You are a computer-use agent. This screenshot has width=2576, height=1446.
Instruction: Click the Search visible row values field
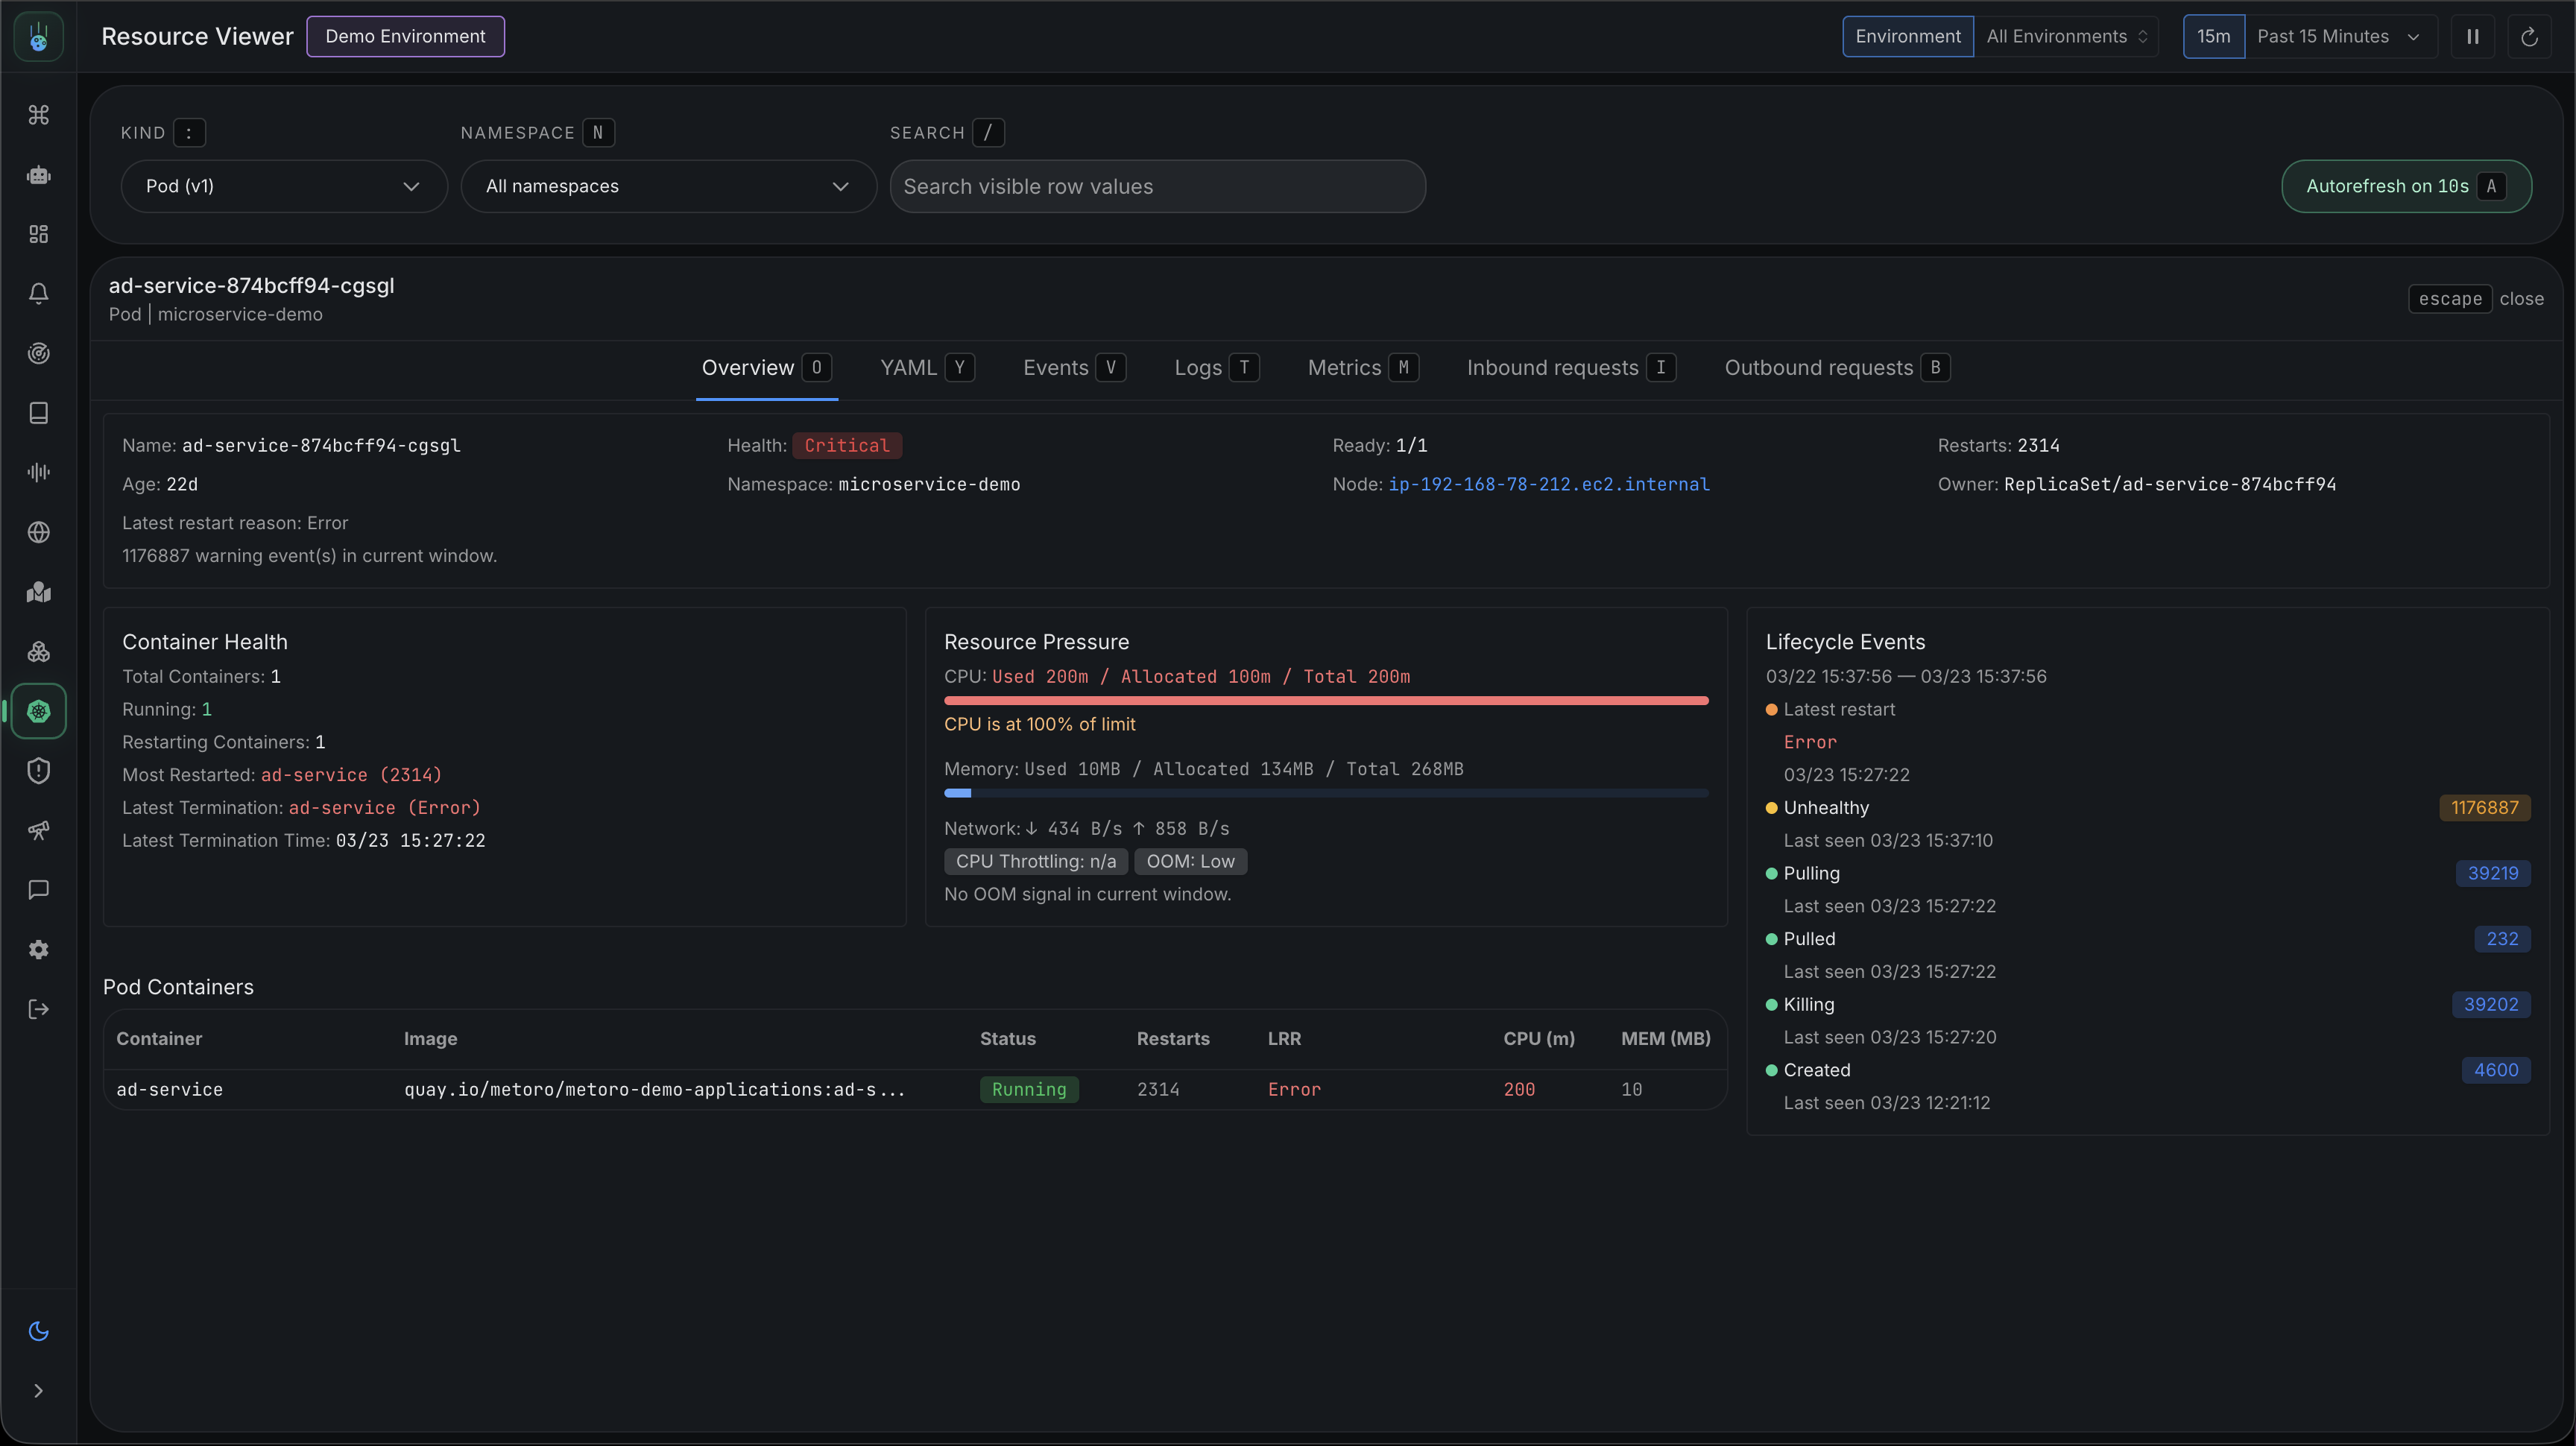[1157, 186]
